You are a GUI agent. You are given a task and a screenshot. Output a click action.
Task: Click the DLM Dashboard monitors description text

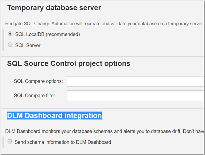[x=104, y=131]
